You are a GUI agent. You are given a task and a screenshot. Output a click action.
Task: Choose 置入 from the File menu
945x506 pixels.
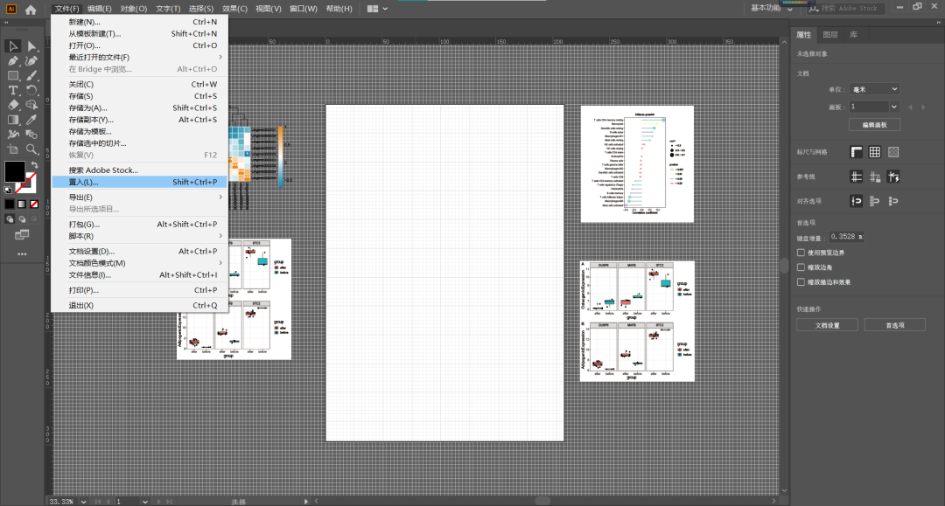[140, 182]
